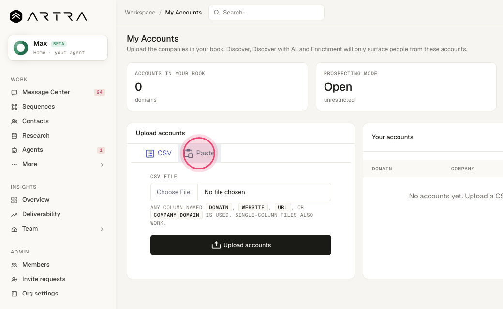Image resolution: width=503 pixels, height=309 pixels.
Task: Click the Artra logo icon
Action: (x=16, y=16)
